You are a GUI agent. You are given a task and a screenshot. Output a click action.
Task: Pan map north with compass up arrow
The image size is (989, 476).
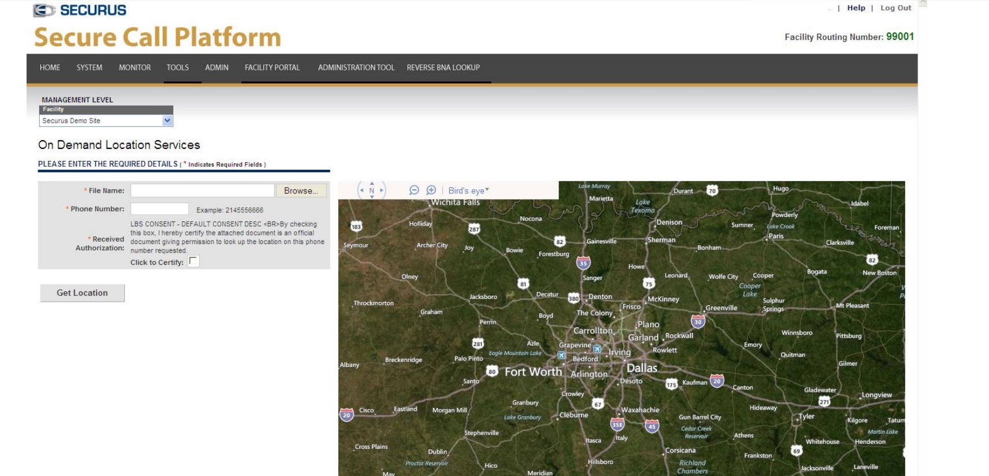tap(372, 183)
